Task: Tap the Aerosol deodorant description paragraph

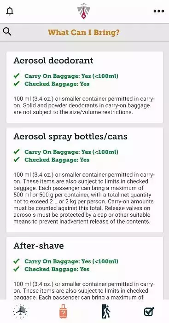Action: coord(84,105)
